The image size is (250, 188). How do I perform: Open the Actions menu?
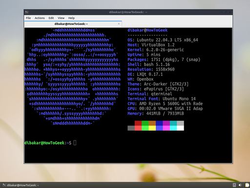[40, 18]
